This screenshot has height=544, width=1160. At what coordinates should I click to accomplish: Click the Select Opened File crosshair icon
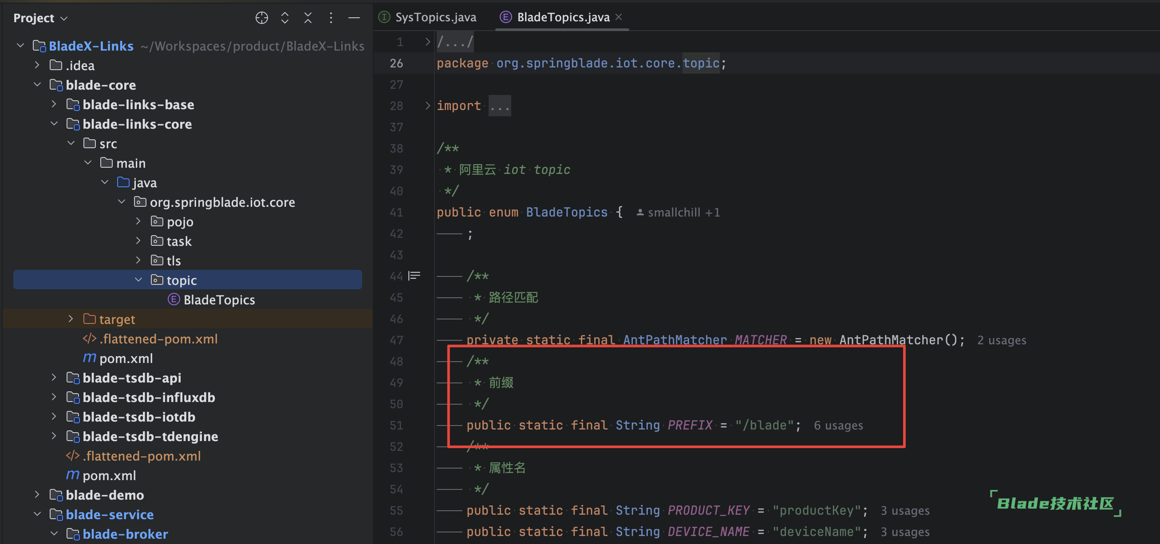coord(262,18)
